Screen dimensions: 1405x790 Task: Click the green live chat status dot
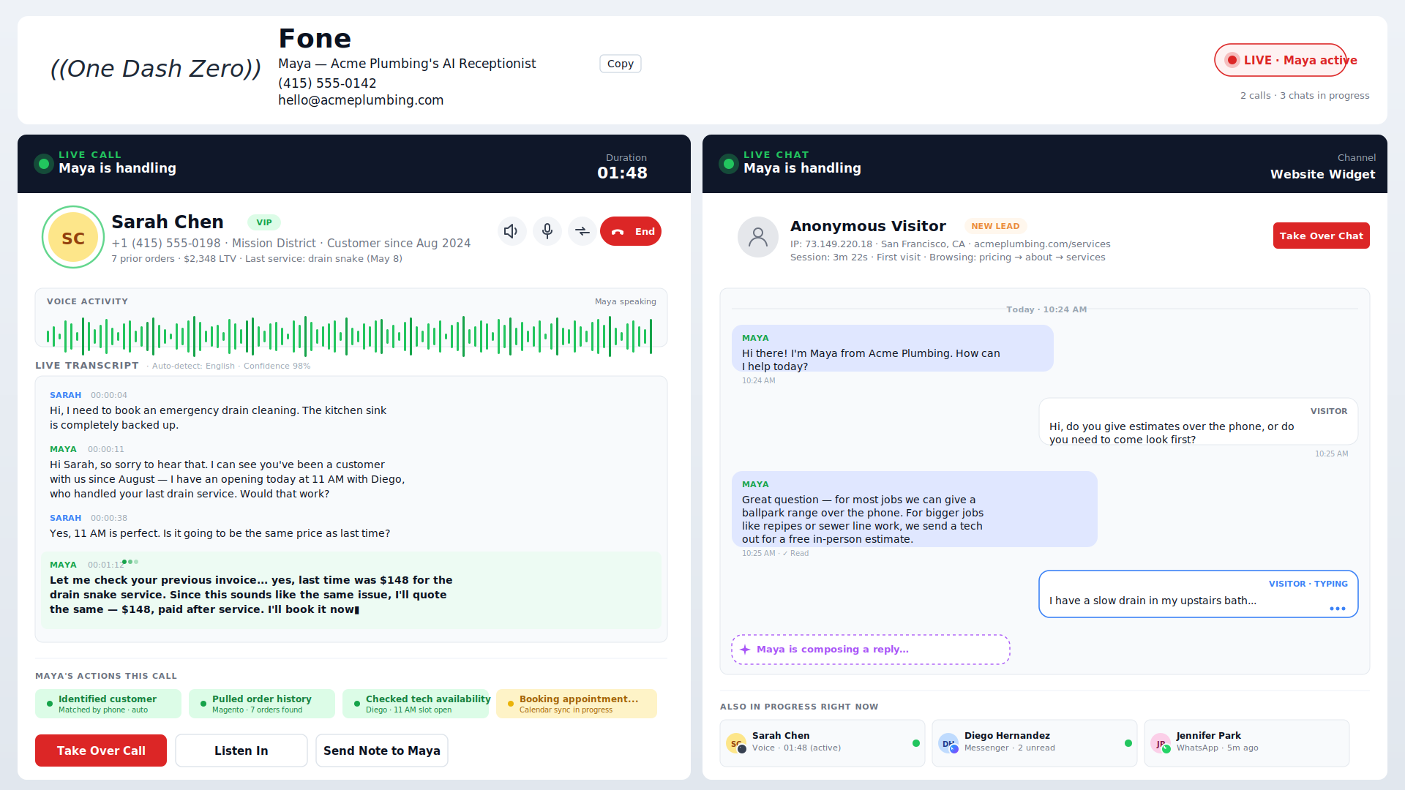click(729, 164)
